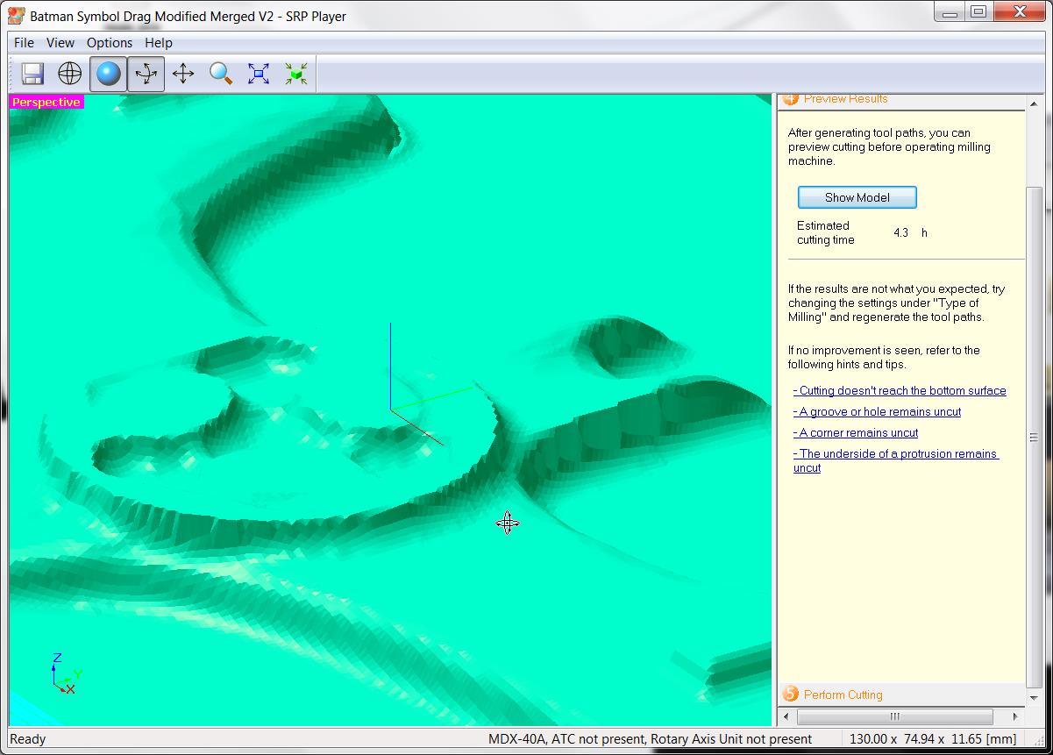Click the XYZ axis indicator in viewport
Viewport: 1053px width, 755px height.
[x=66, y=673]
